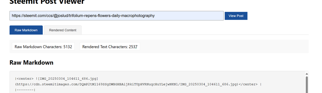
Task: Click the code block vertical scrollbar thumb
Action: [x=307, y=85]
